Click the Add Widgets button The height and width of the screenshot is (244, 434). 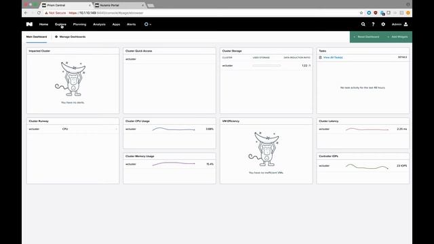397,37
